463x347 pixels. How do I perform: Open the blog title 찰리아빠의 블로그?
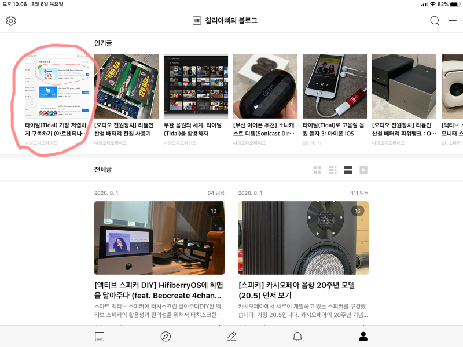(231, 20)
